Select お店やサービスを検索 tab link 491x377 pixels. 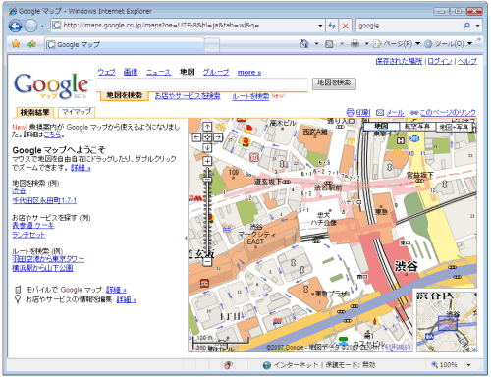[x=188, y=96]
